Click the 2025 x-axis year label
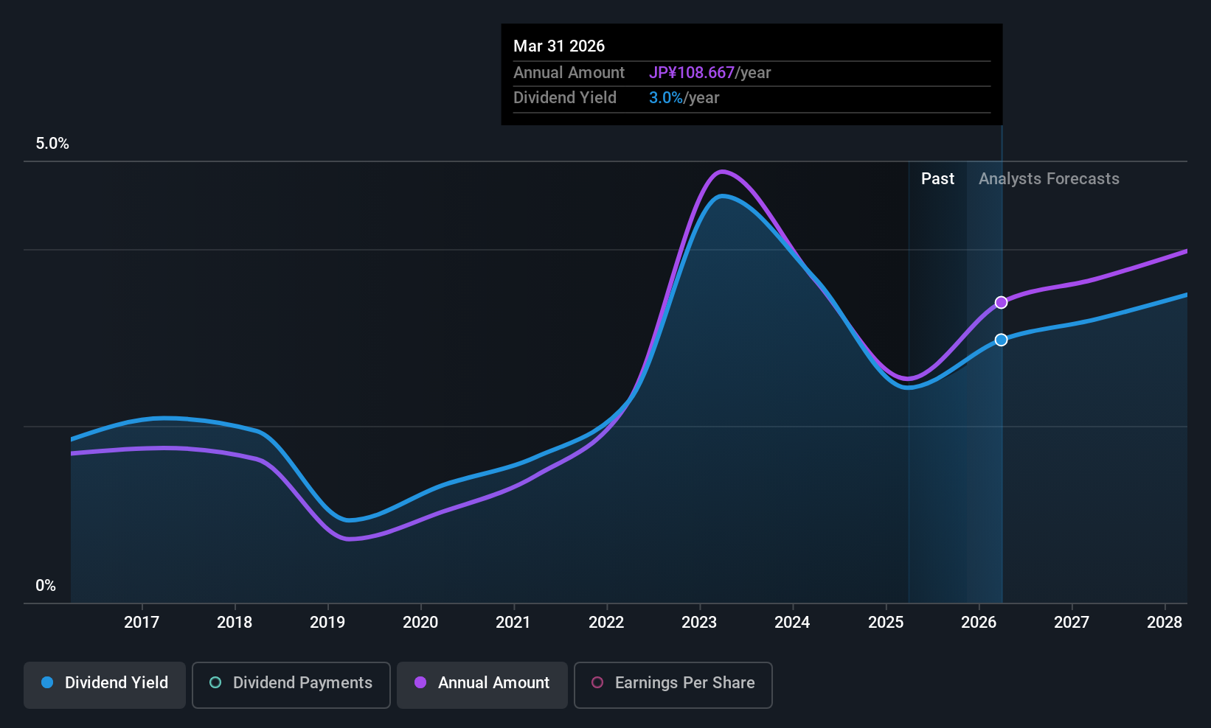This screenshot has width=1211, height=728. pos(886,623)
